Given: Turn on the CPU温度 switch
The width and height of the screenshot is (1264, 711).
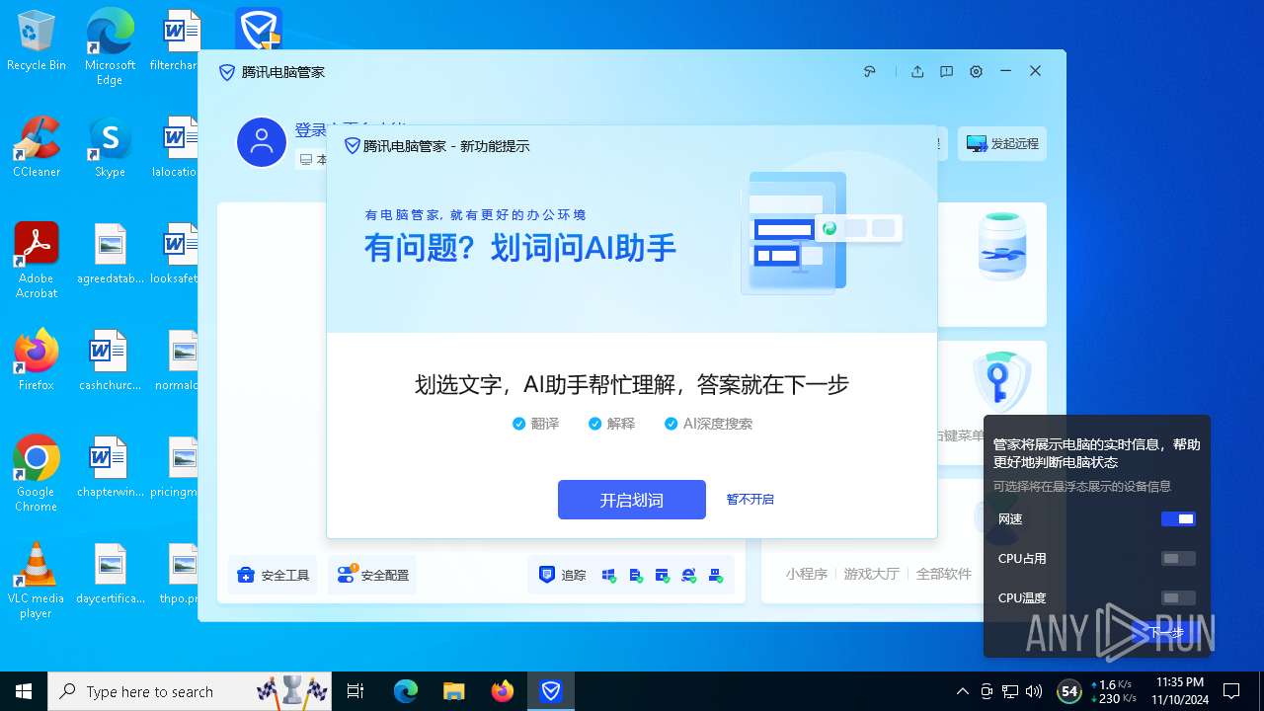Looking at the screenshot, I should coord(1178,597).
